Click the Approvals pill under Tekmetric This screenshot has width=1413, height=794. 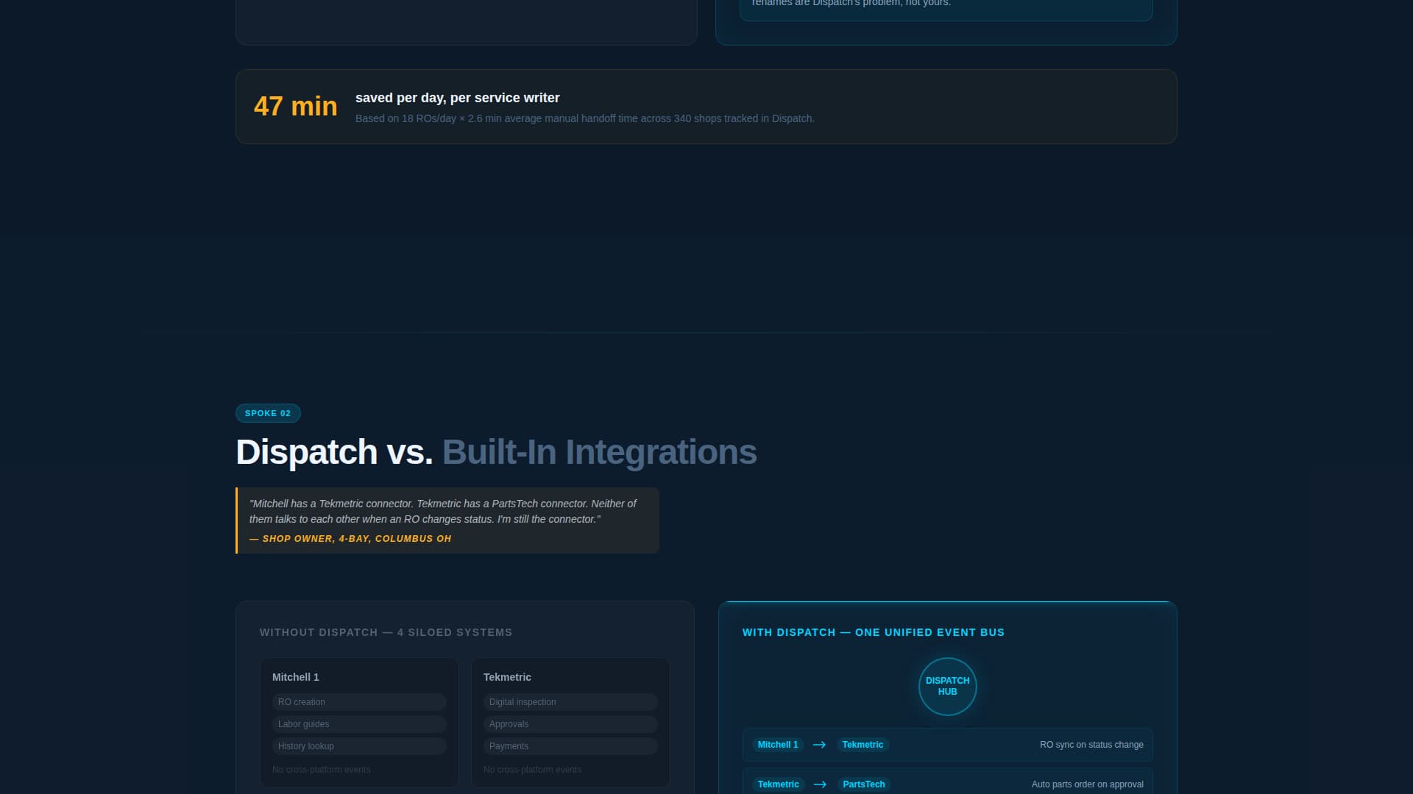[570, 723]
